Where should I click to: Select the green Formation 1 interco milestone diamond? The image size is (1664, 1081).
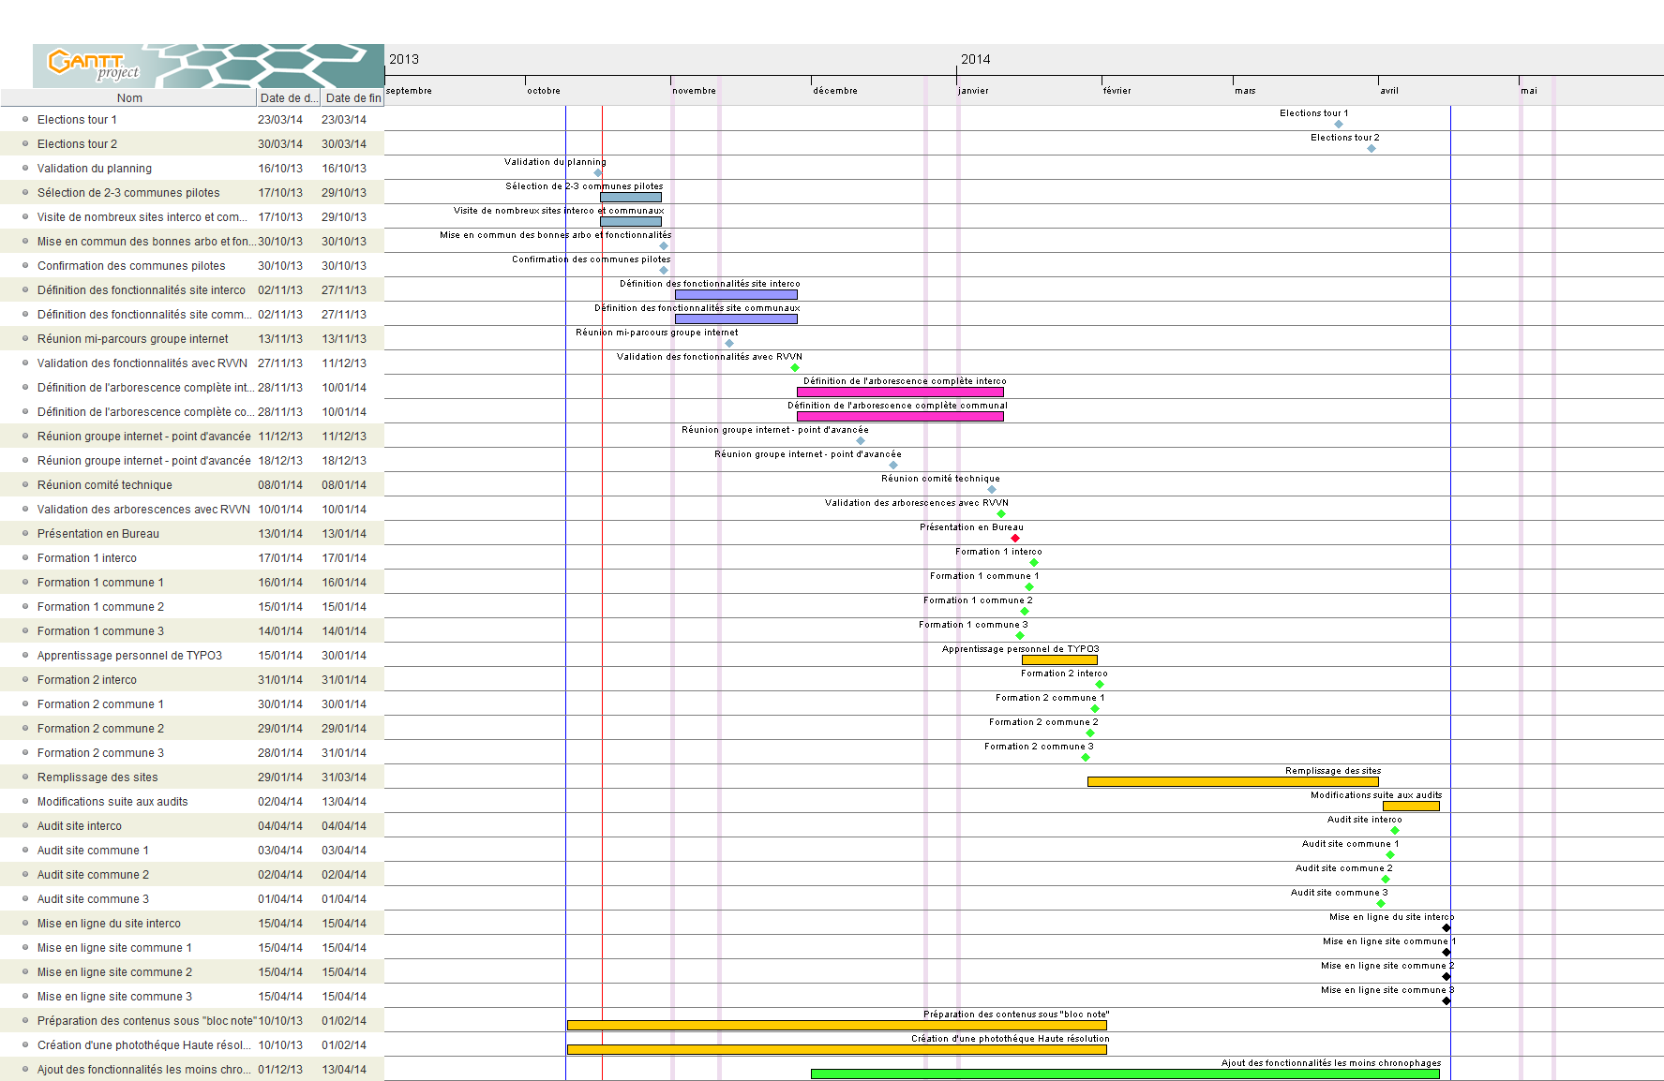1034,563
